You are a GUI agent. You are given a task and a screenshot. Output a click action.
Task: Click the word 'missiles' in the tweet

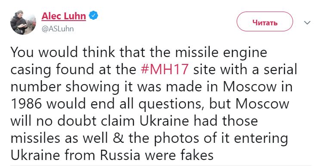[35, 138]
